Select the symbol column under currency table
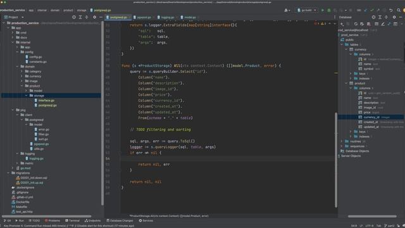 pyautogui.click(x=368, y=69)
